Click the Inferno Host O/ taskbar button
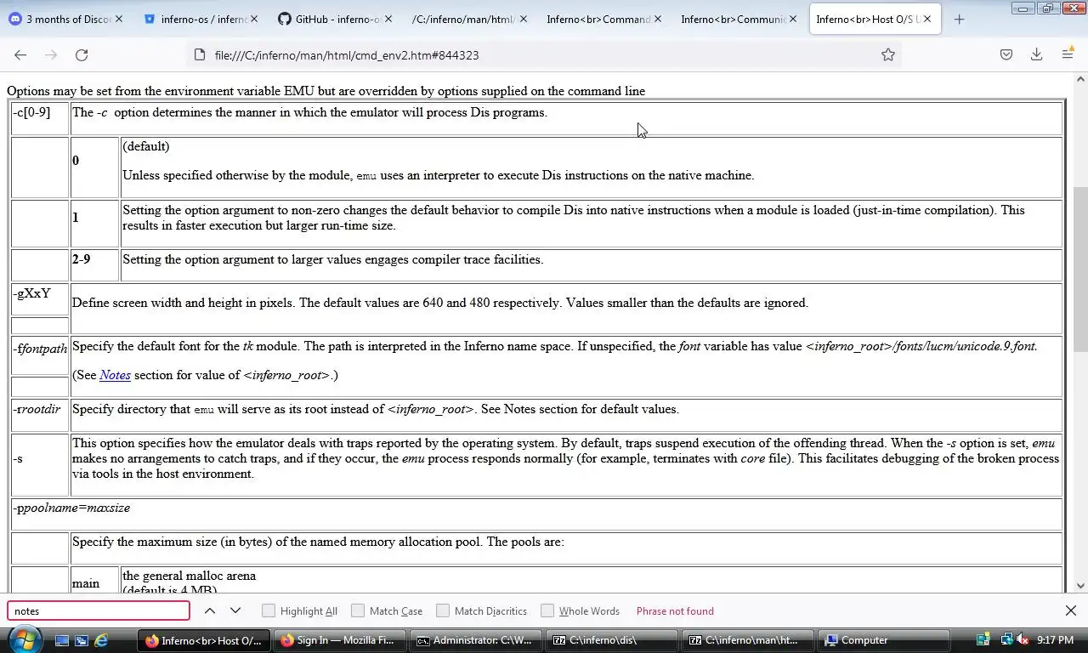 pyautogui.click(x=204, y=640)
